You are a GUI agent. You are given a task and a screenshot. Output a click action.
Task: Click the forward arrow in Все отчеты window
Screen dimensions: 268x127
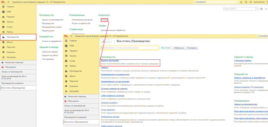pyautogui.click(x=109, y=41)
